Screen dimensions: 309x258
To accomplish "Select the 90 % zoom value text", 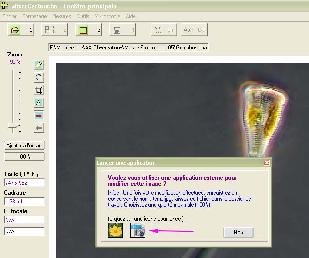I will (15, 62).
